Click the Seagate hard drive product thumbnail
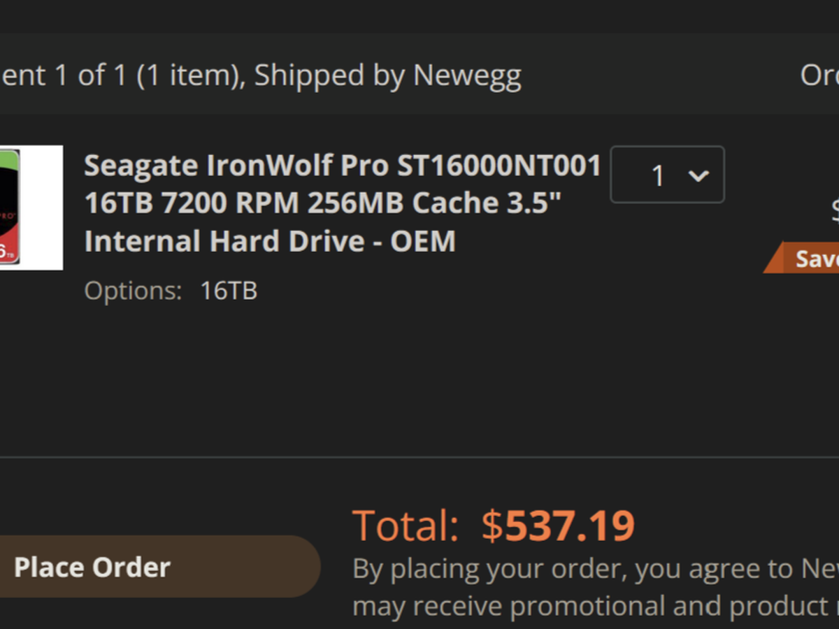This screenshot has height=629, width=839. coord(31,208)
